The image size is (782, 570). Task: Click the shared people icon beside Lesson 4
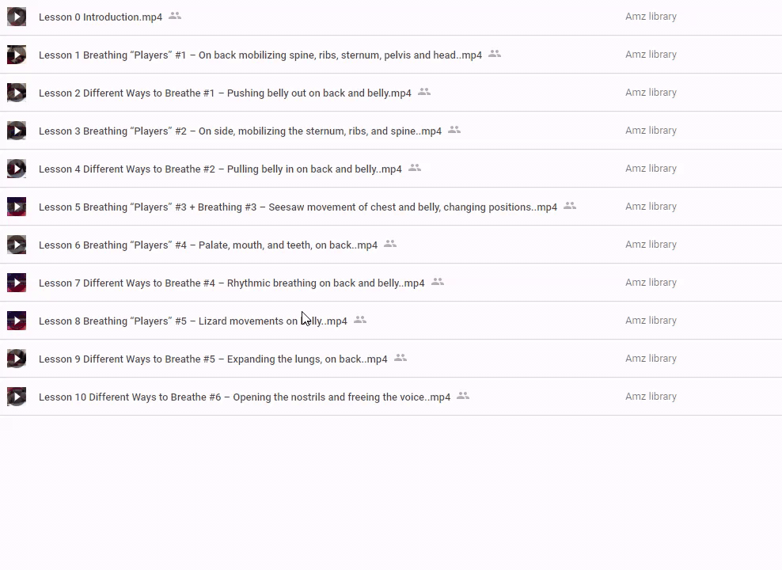415,168
